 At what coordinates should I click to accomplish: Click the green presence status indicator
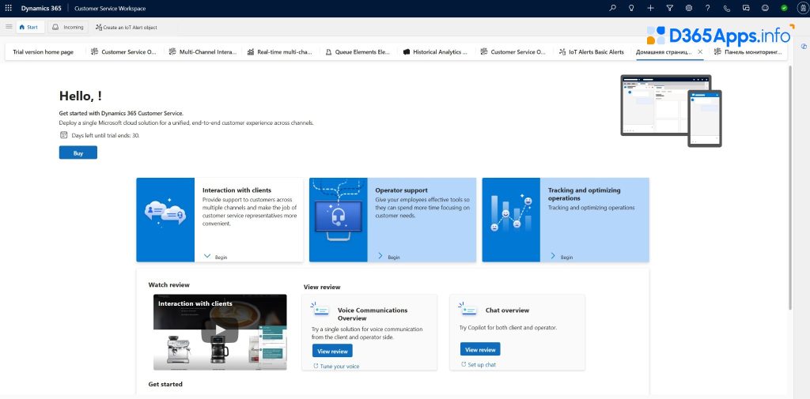(x=784, y=8)
